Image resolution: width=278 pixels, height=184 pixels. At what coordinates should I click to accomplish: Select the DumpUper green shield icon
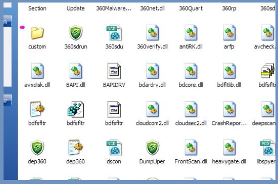152,147
